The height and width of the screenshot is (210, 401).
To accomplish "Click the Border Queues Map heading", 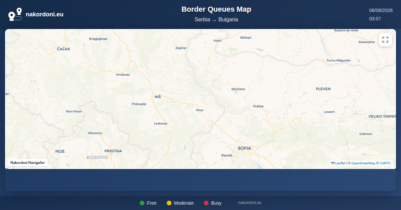I will pyautogui.click(x=216, y=9).
